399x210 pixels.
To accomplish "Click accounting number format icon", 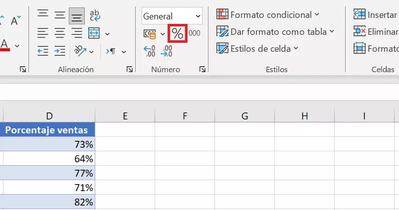I will (150, 34).
